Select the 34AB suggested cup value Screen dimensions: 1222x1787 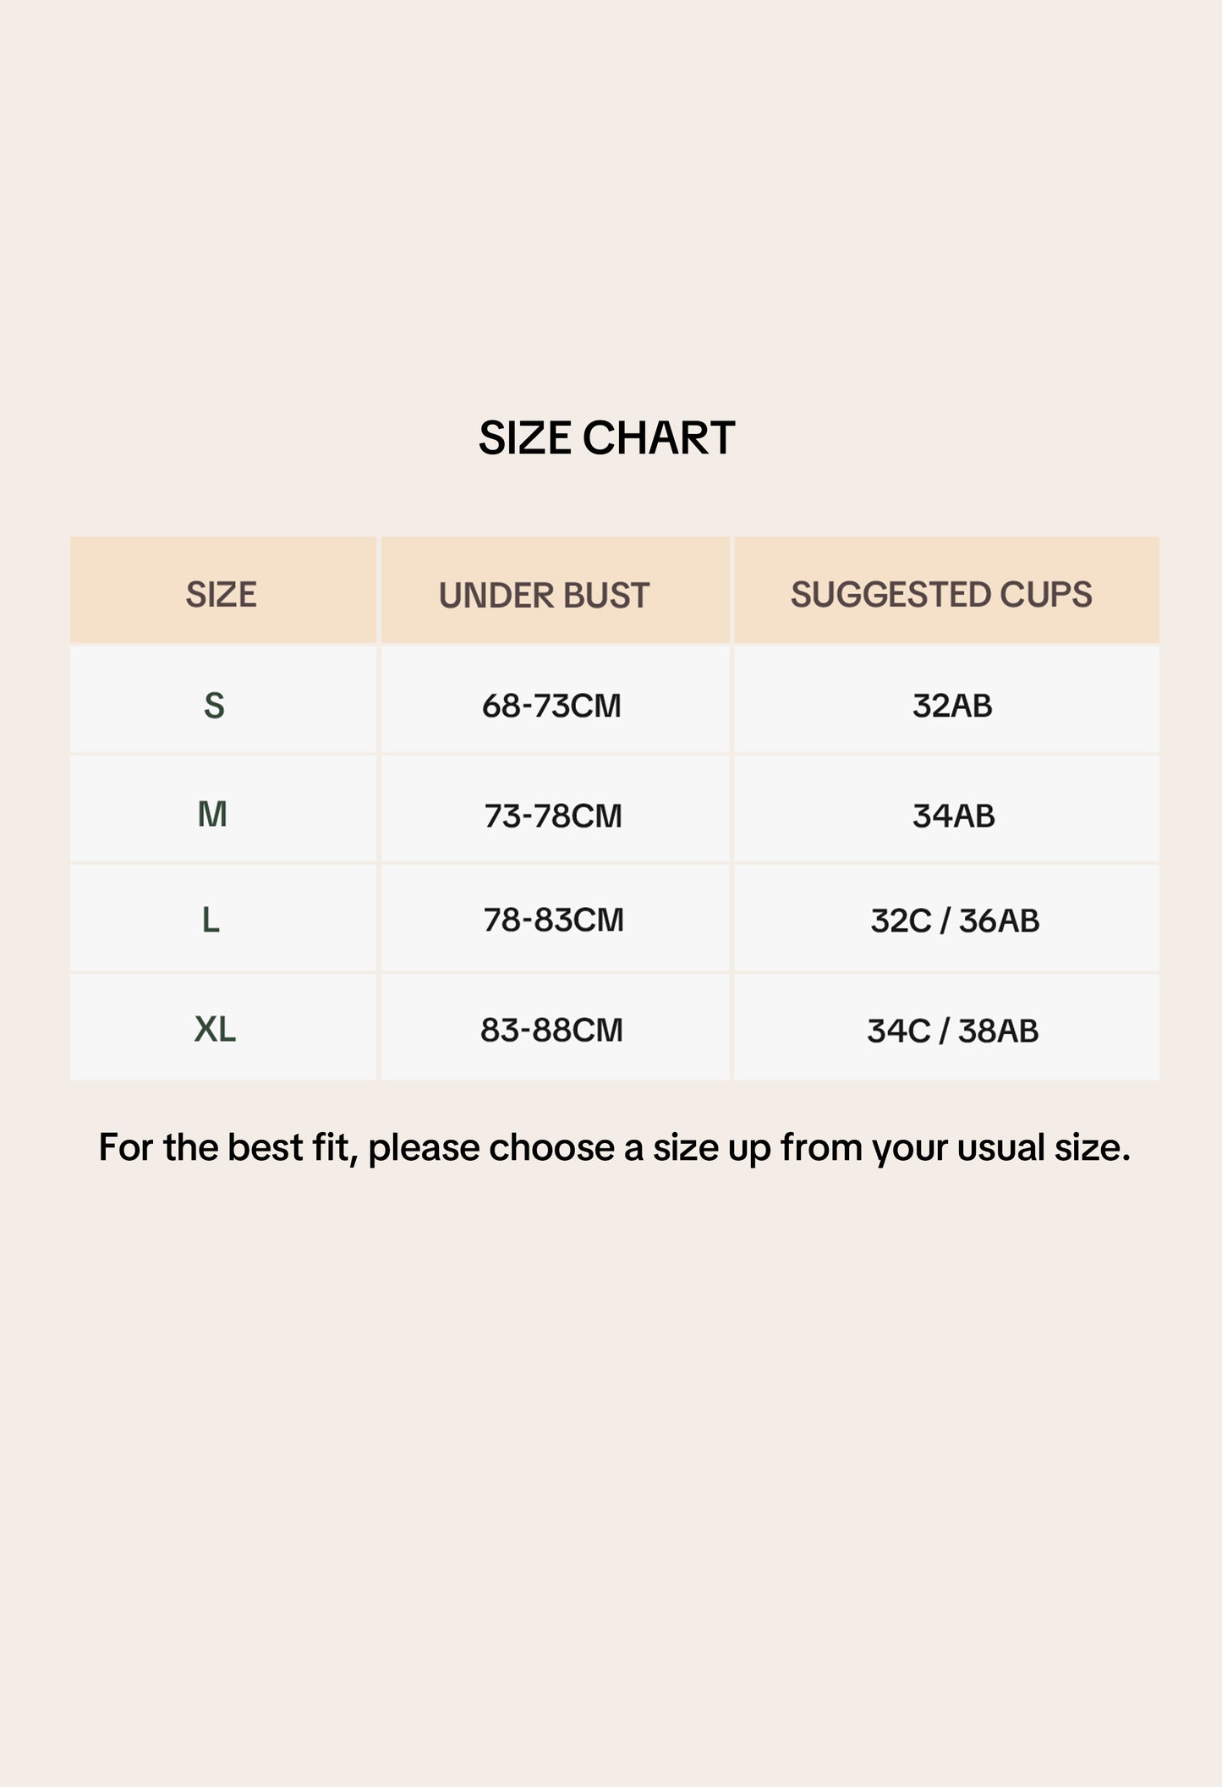coord(953,816)
